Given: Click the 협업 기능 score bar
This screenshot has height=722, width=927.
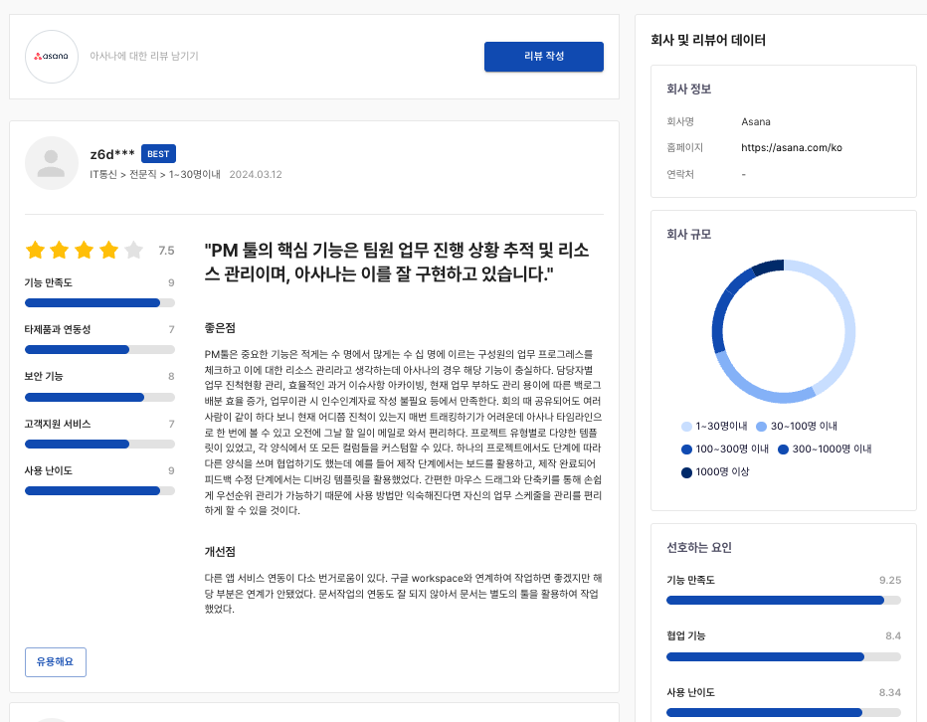Looking at the screenshot, I should tap(783, 656).
